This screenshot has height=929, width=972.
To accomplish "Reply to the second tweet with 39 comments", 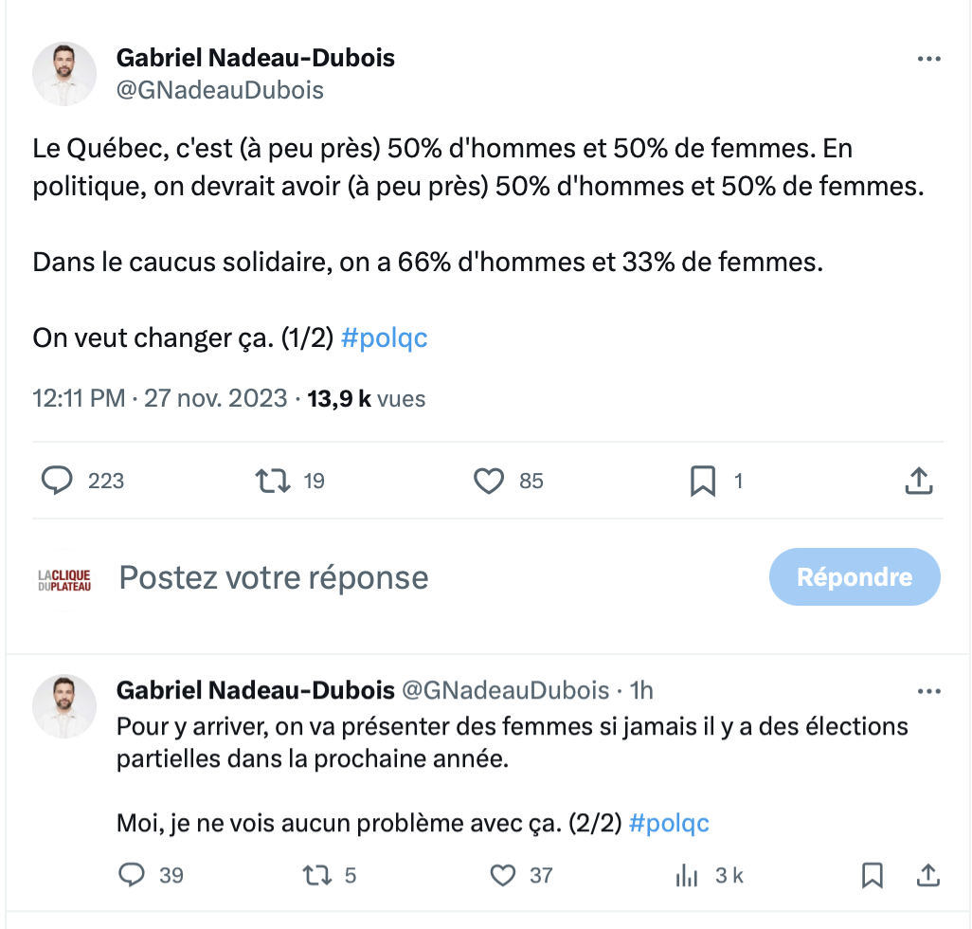I will (132, 875).
